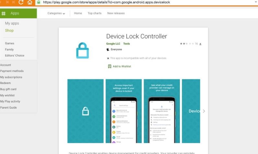Click the browser reload icon
The height and width of the screenshot is (154, 258).
[x=21, y=2]
